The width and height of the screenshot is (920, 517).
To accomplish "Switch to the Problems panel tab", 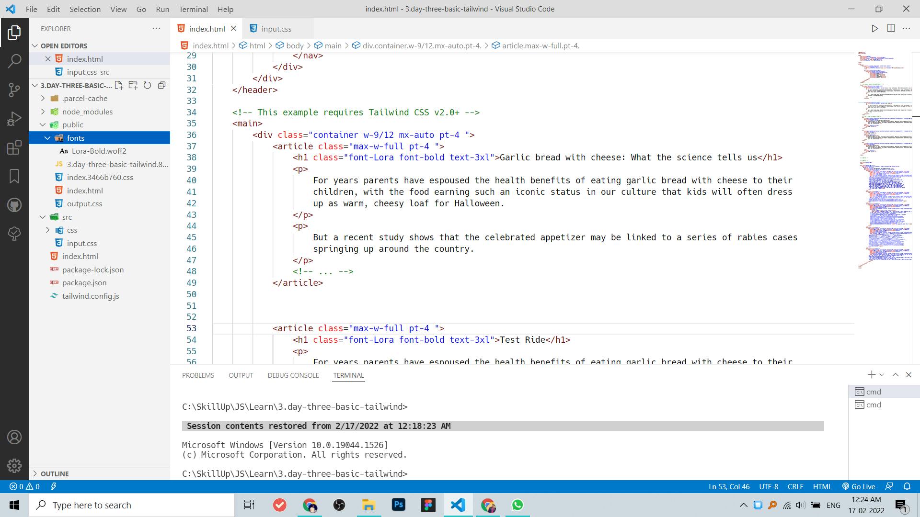I will [x=198, y=375].
